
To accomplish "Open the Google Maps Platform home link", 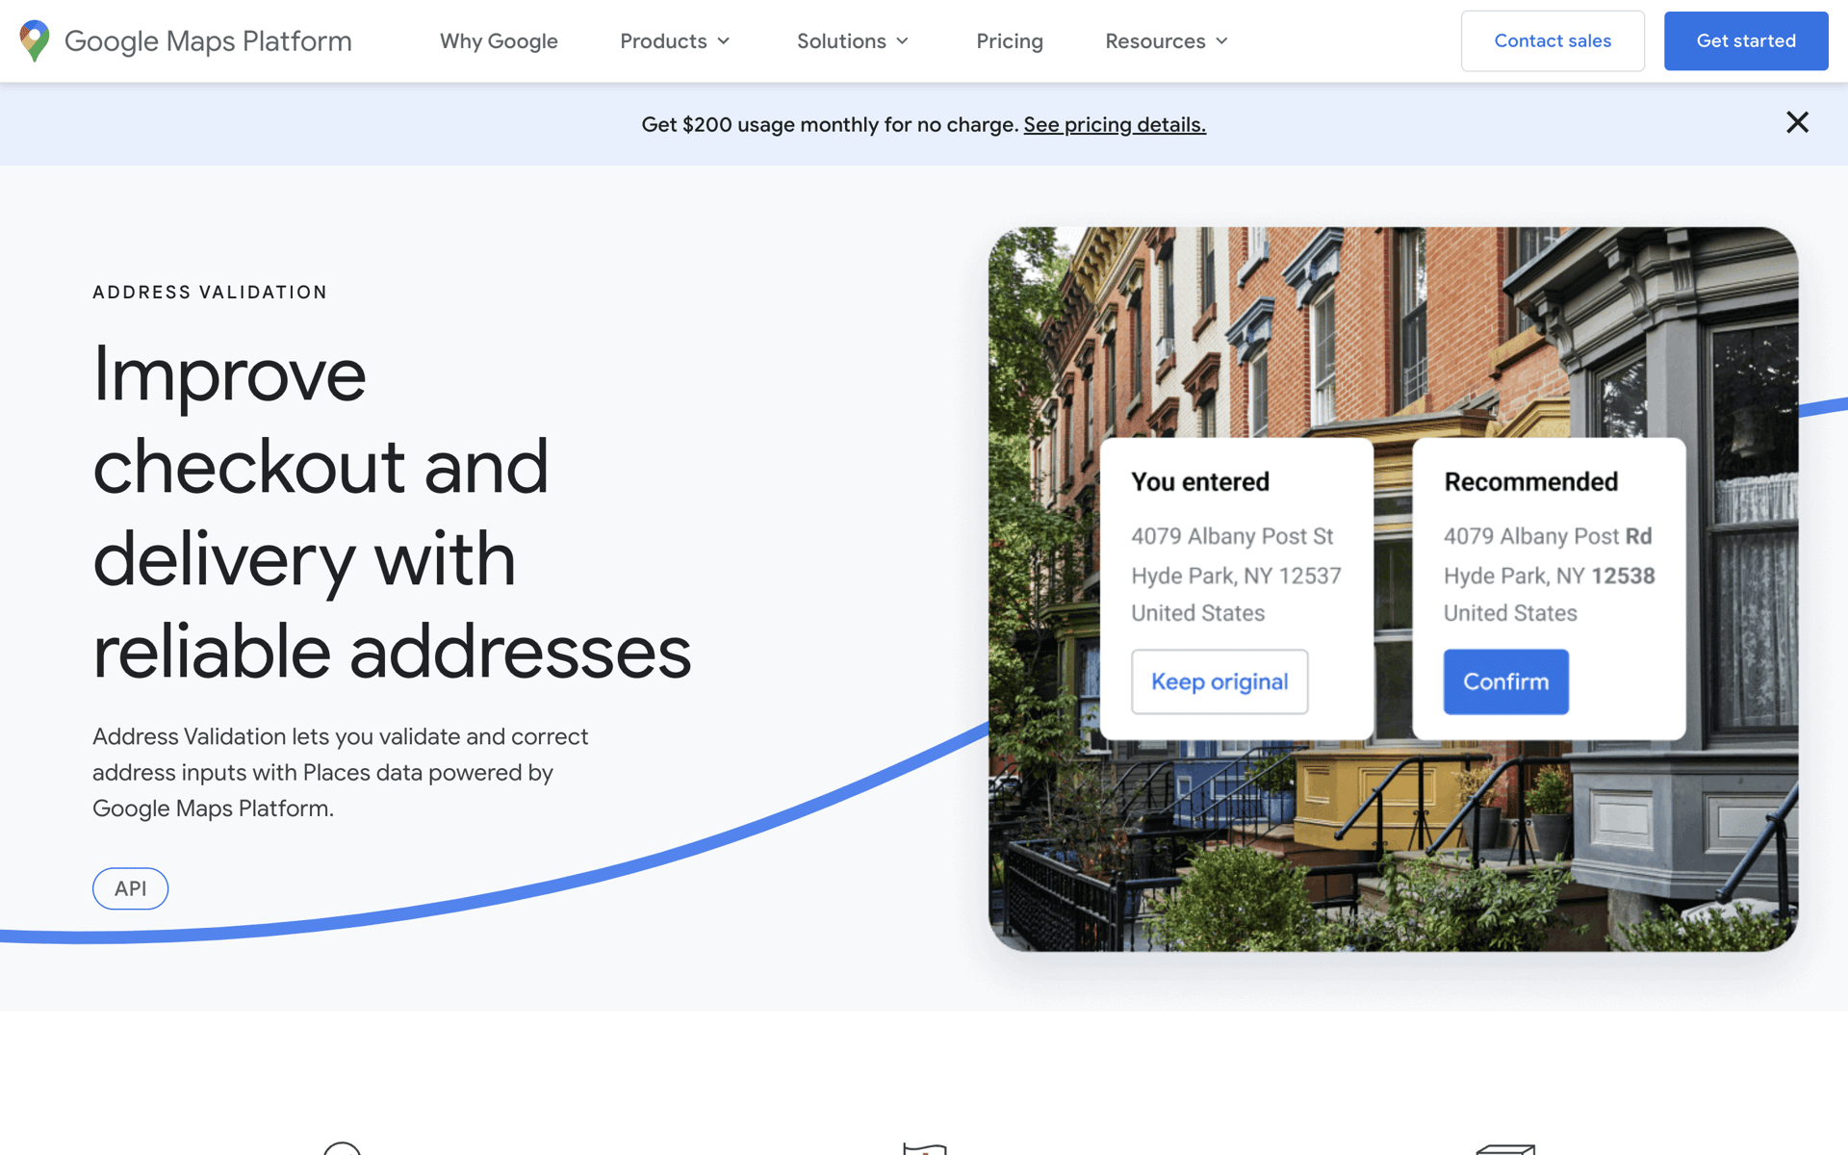I will (186, 40).
